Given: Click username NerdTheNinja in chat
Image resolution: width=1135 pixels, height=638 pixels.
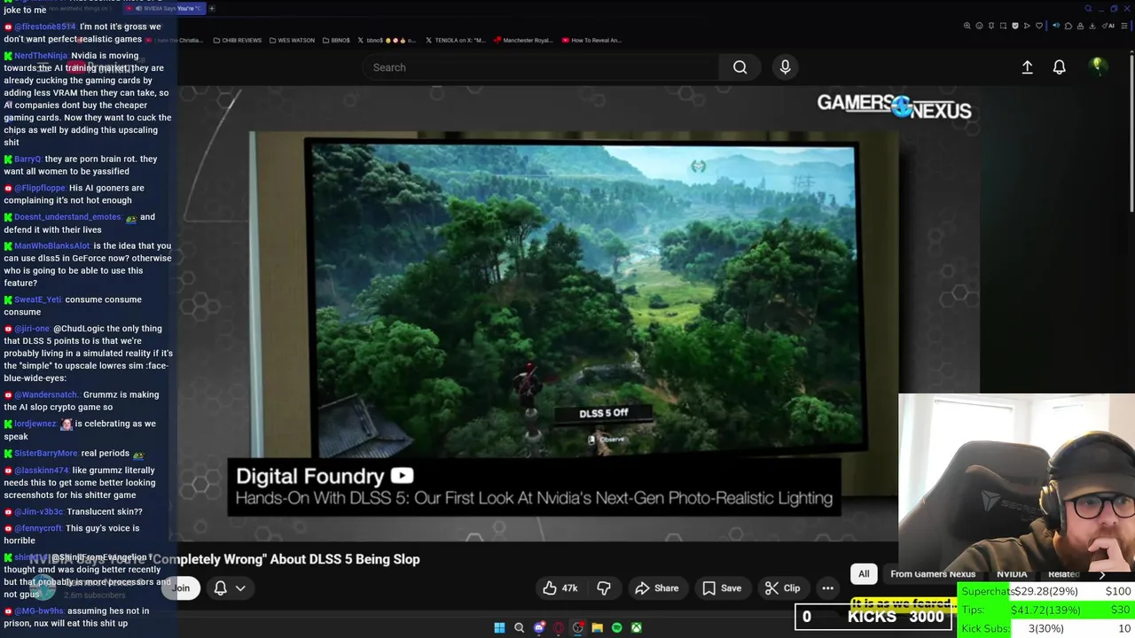Looking at the screenshot, I should (x=41, y=56).
